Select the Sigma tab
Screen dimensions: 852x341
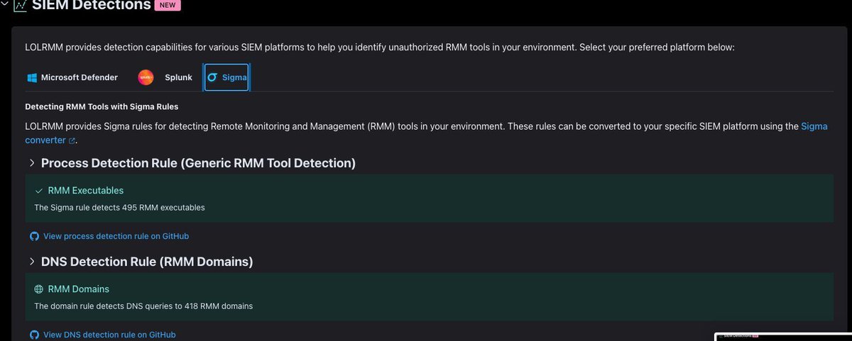226,77
